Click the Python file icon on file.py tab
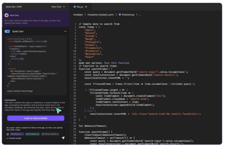Viewport: 225px width, 147px height. [74, 7]
